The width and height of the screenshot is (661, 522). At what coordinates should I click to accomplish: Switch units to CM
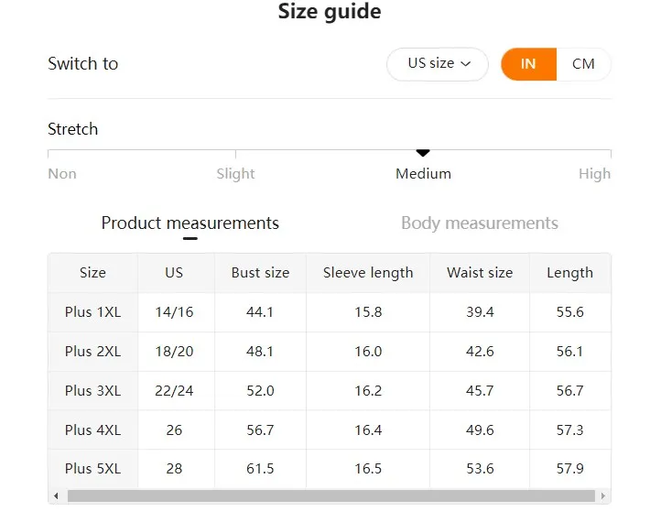584,64
